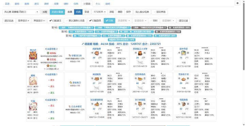Toggle the 锁定界面 option
This screenshot has width=245, height=126.
coord(160,12)
